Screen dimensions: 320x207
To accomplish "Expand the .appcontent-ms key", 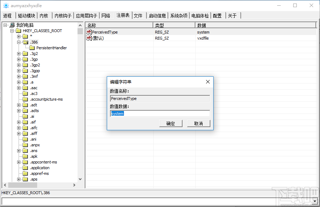I will 19,162.
